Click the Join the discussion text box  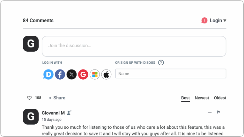pos(134,46)
